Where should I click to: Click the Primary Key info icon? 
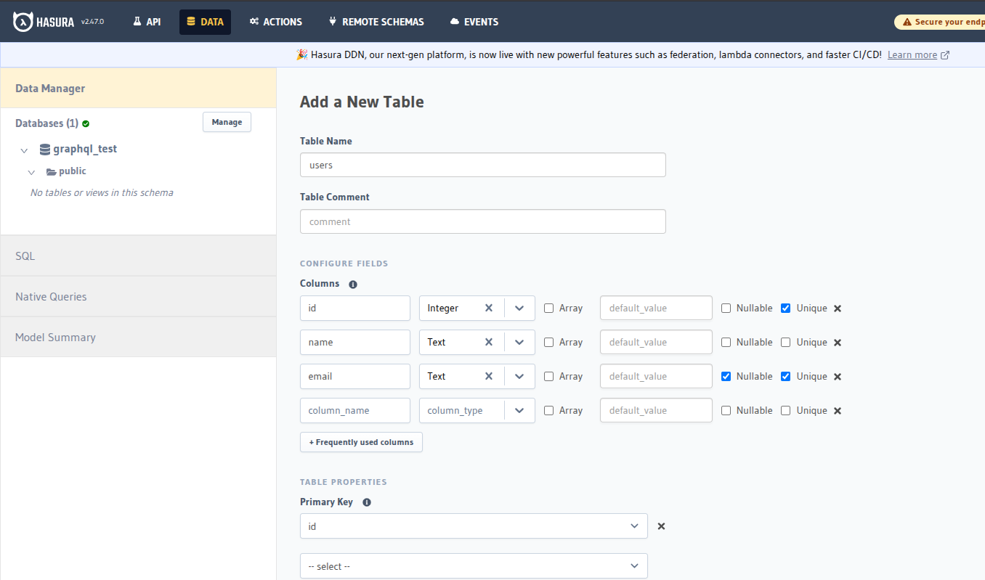pyautogui.click(x=367, y=502)
